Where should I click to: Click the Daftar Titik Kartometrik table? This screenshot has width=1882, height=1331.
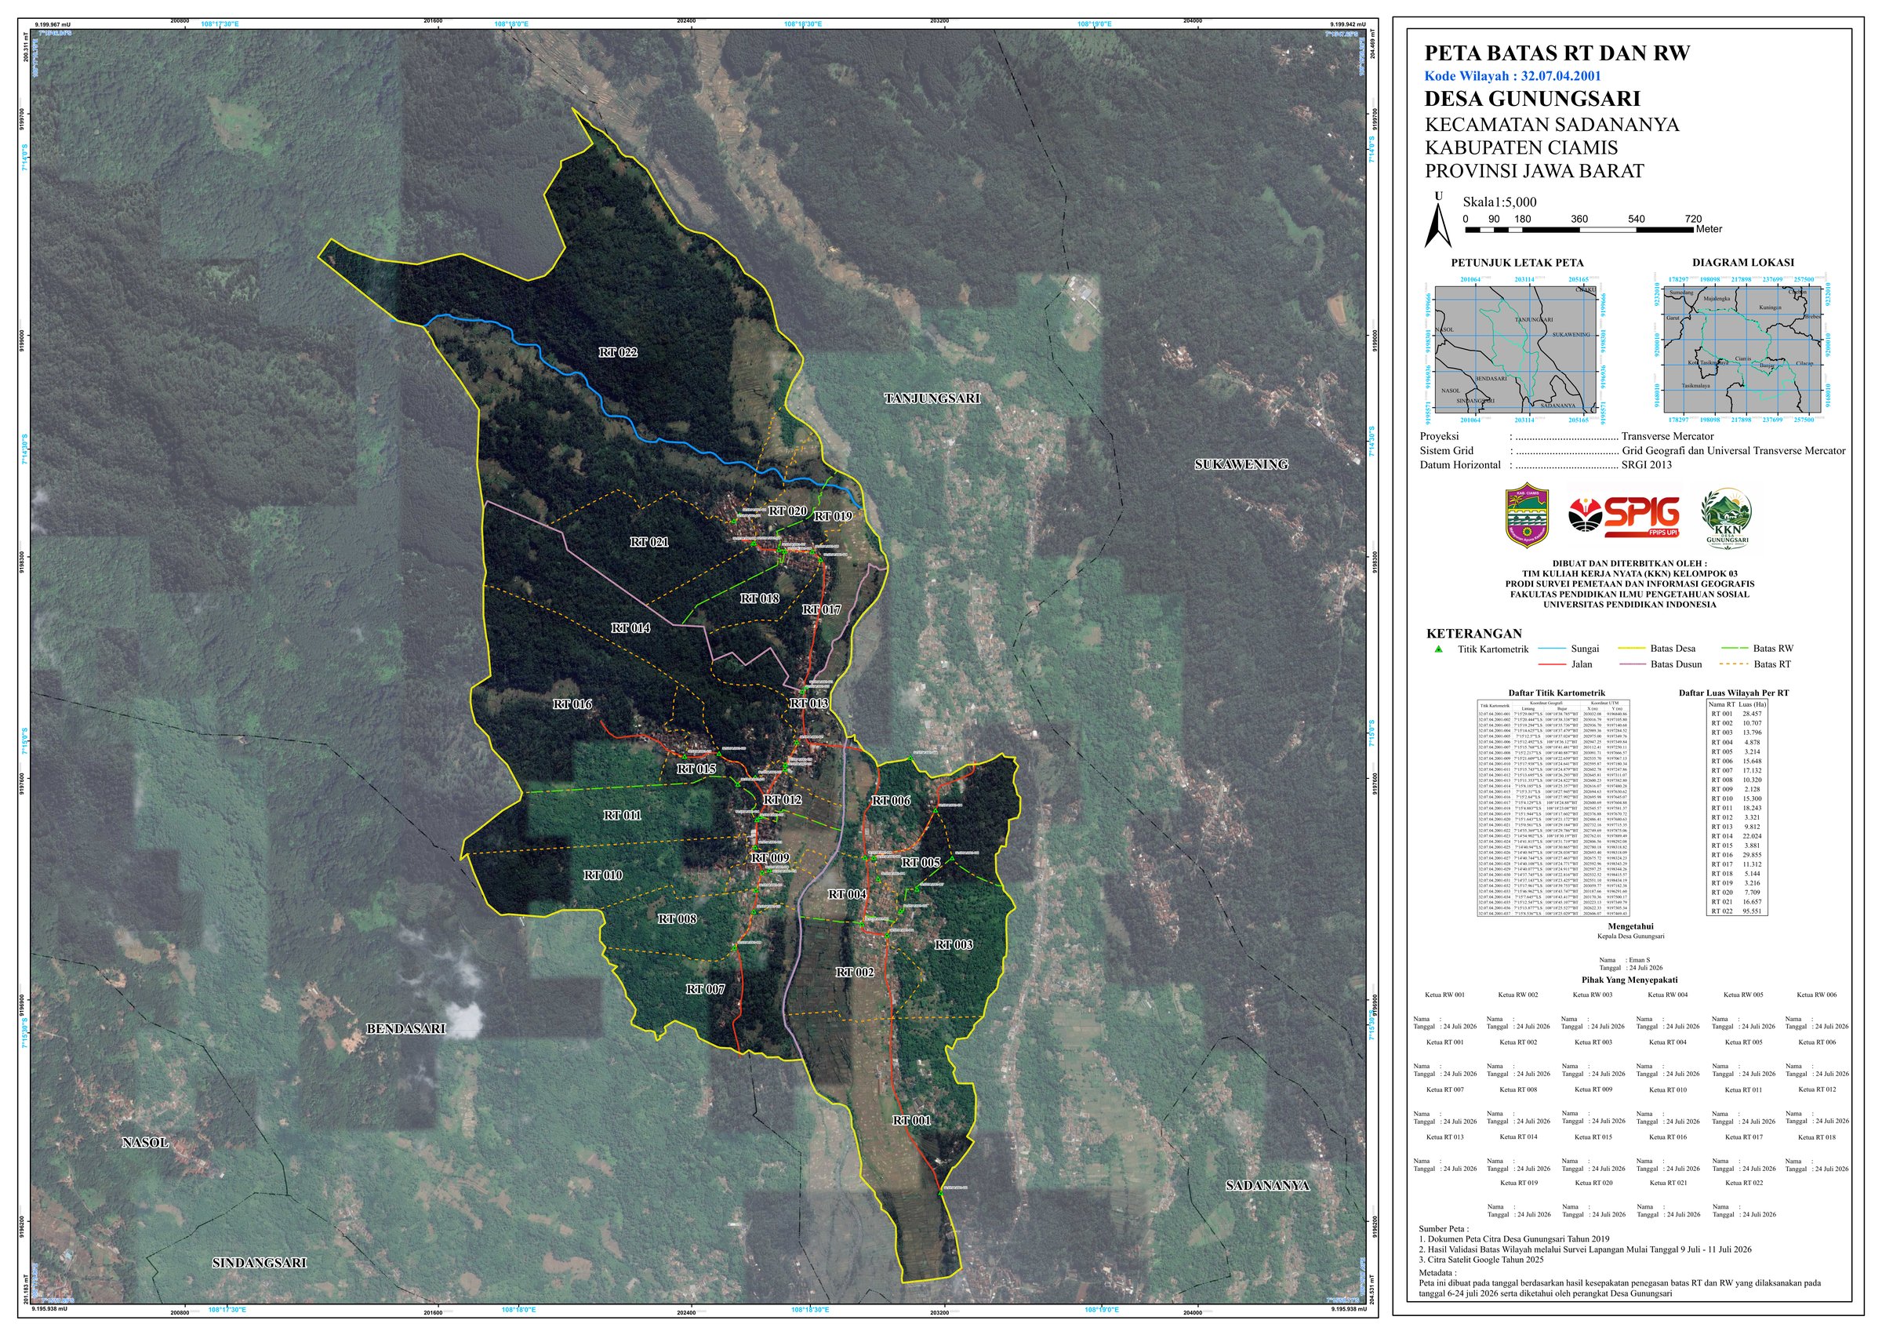click(1553, 808)
